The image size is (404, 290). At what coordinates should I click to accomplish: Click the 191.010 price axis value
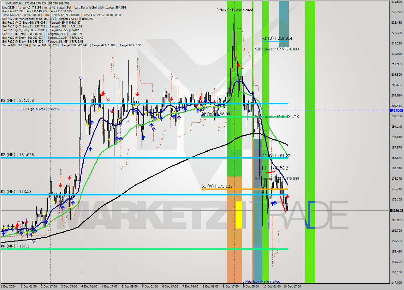coord(396,137)
